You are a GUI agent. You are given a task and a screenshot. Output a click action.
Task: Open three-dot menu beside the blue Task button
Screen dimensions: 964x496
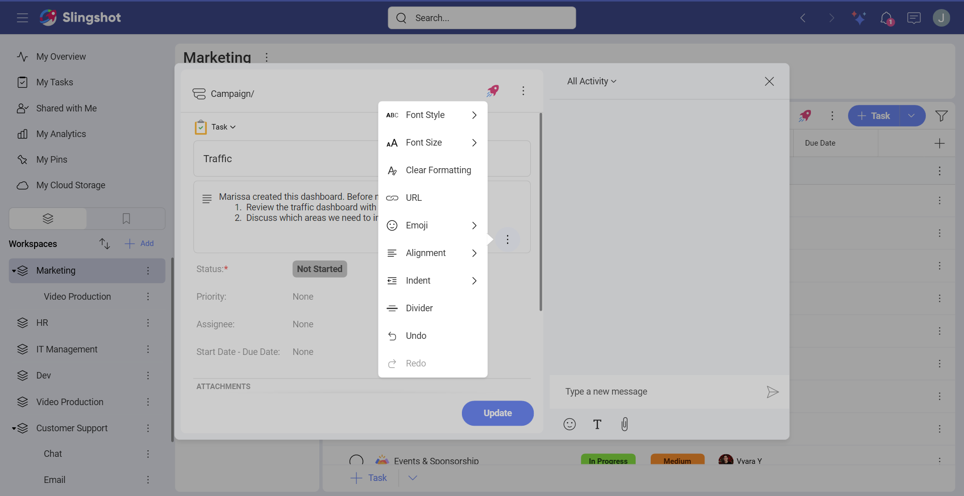(832, 116)
